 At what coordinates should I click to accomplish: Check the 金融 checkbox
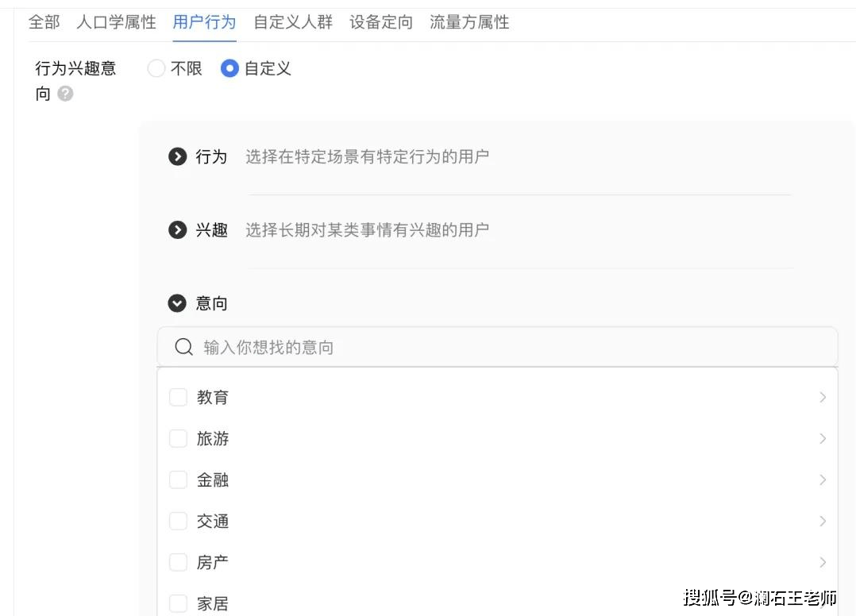coord(179,479)
